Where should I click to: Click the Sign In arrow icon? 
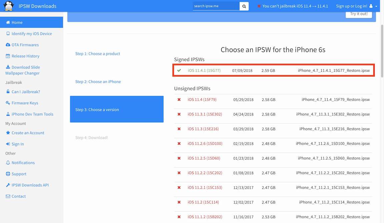tap(8, 144)
